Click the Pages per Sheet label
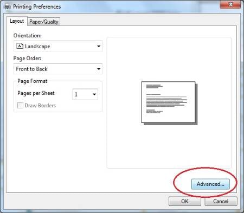The image size is (244, 213). coord(36,93)
